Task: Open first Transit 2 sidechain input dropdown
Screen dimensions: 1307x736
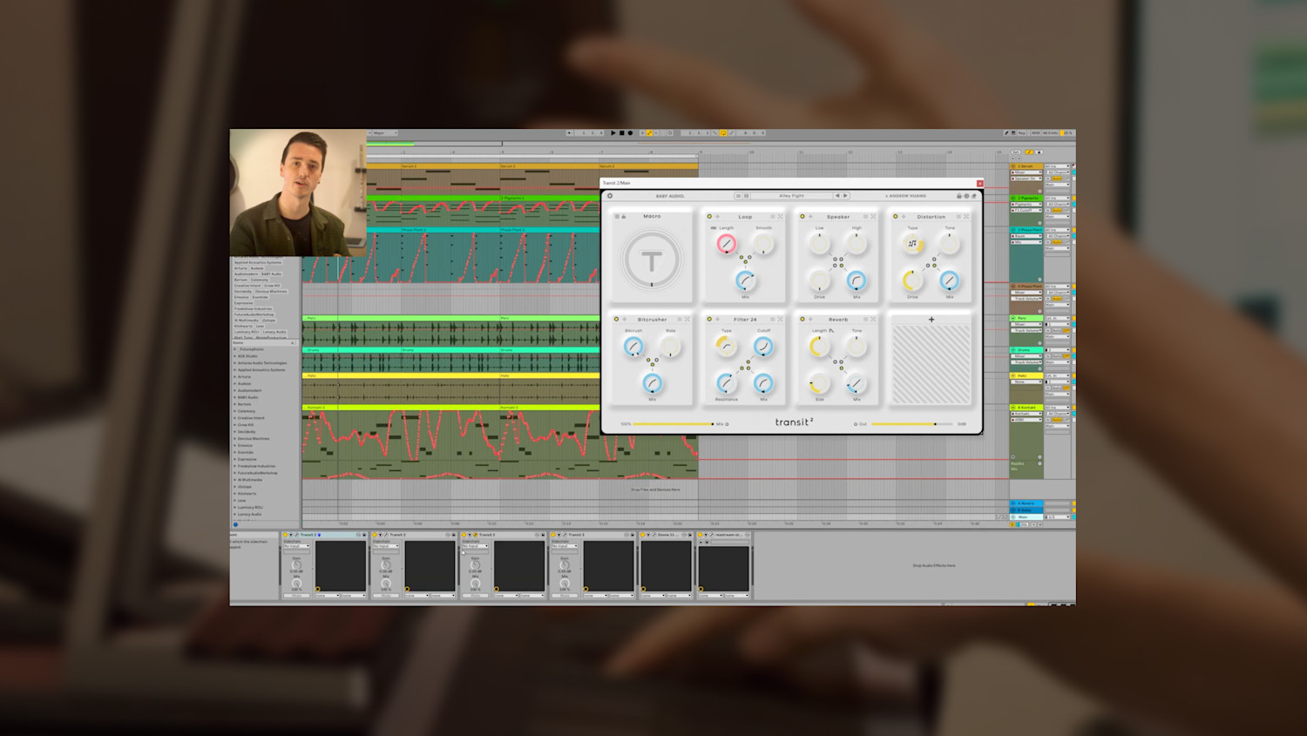Action: (296, 546)
